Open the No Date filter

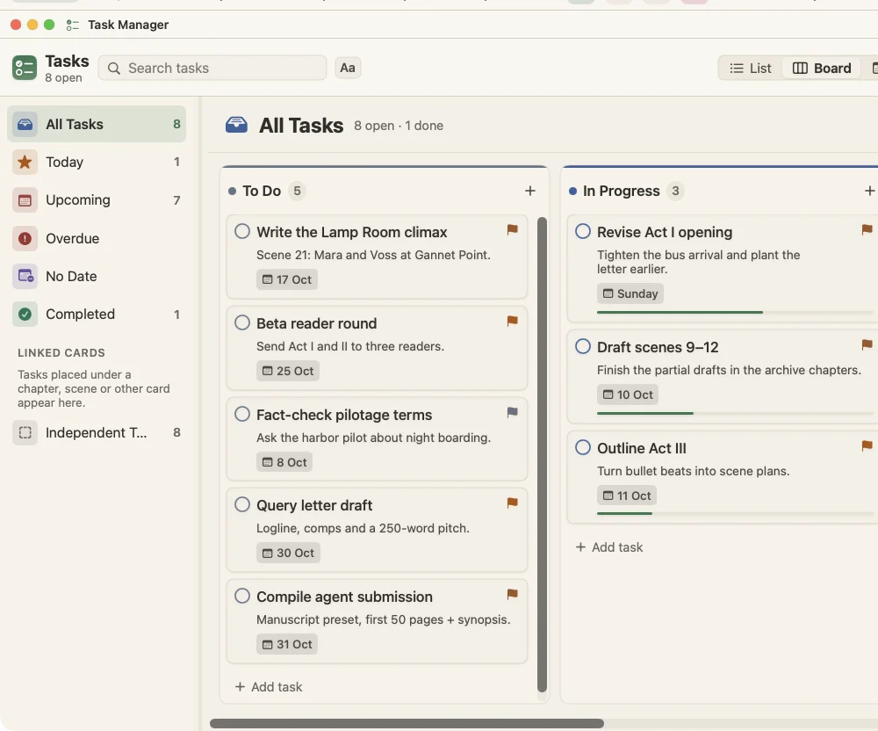coord(97,276)
